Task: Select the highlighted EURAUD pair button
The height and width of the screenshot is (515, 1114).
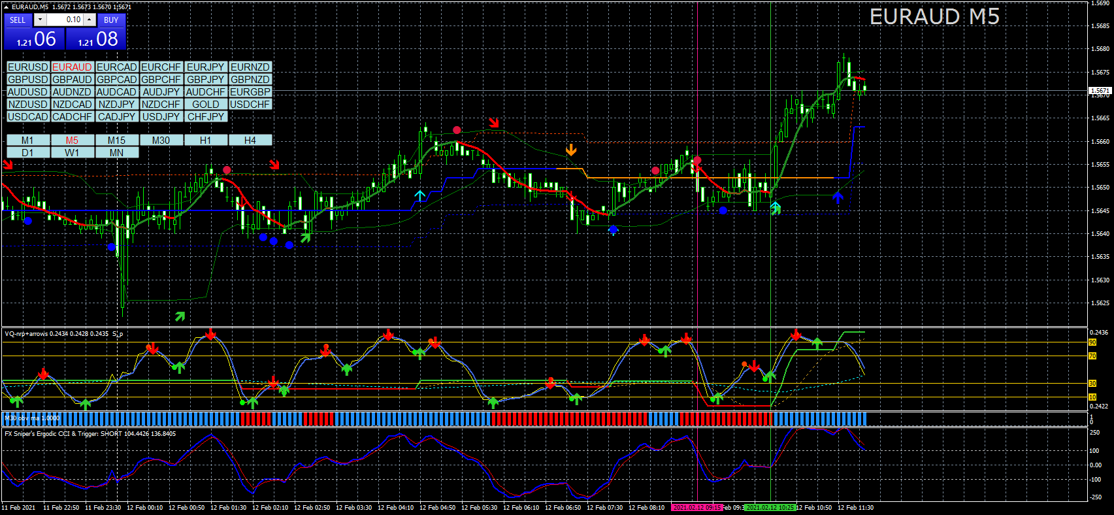Action: [72, 67]
